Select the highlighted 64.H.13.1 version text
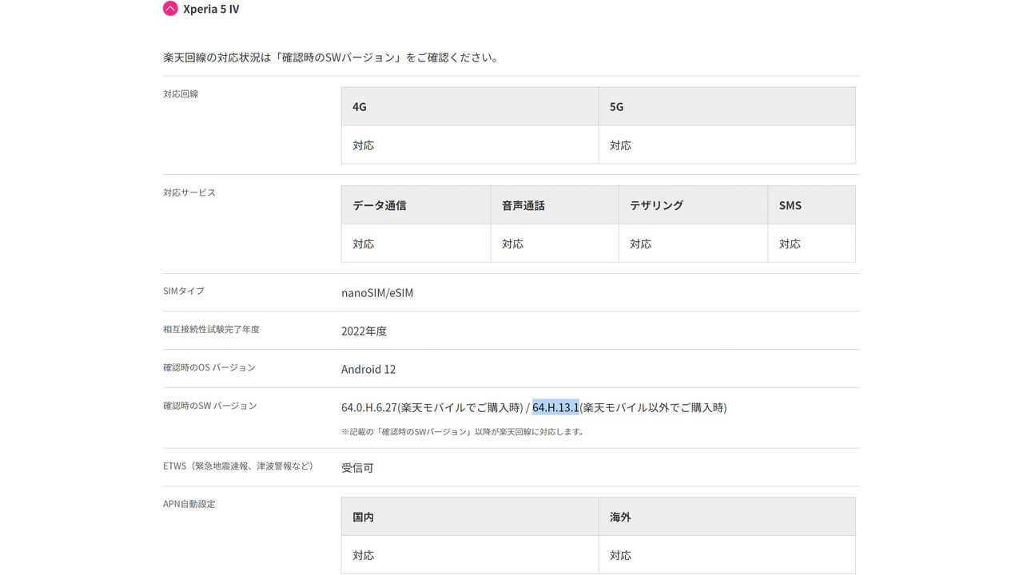This screenshot has height=575, width=1023. (555, 407)
